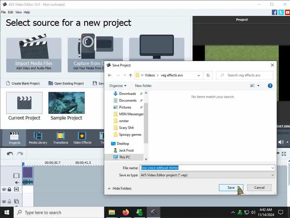Go up one folder level

[x=131, y=75]
